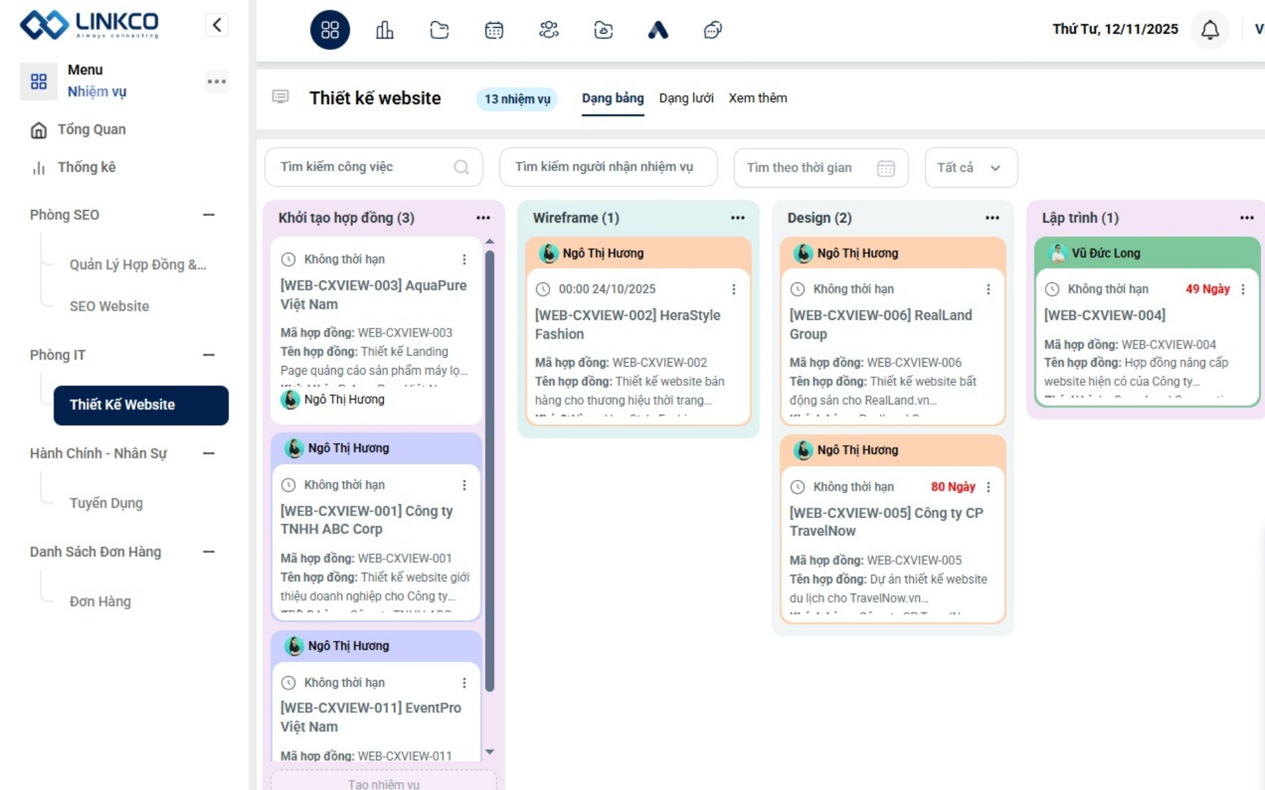Click the magnifier in 'Tìm kiếm công việc' search
Image resolution: width=1265 pixels, height=790 pixels.
click(x=461, y=167)
